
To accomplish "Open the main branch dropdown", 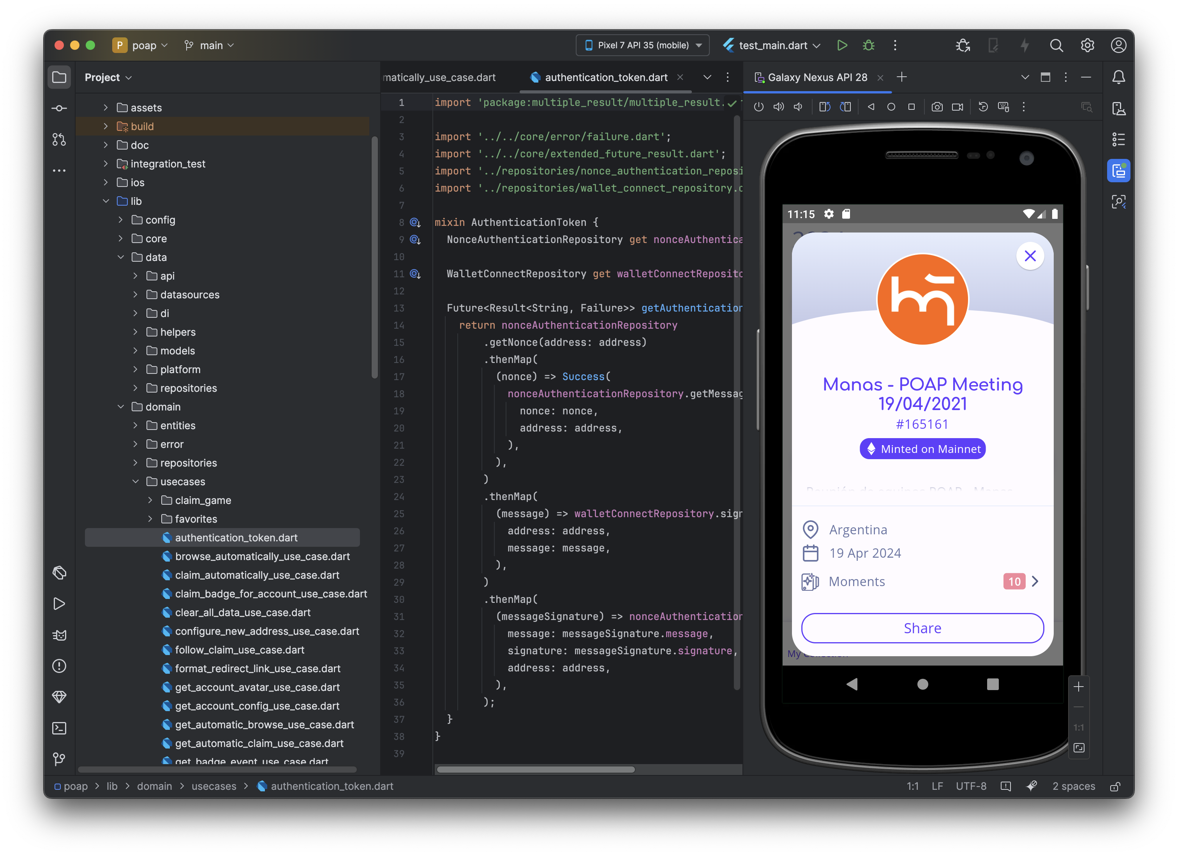I will (x=209, y=45).
